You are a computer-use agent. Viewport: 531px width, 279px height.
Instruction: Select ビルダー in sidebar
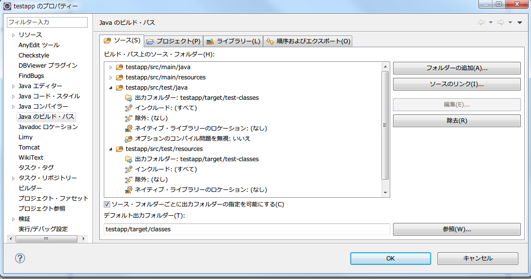[30, 188]
